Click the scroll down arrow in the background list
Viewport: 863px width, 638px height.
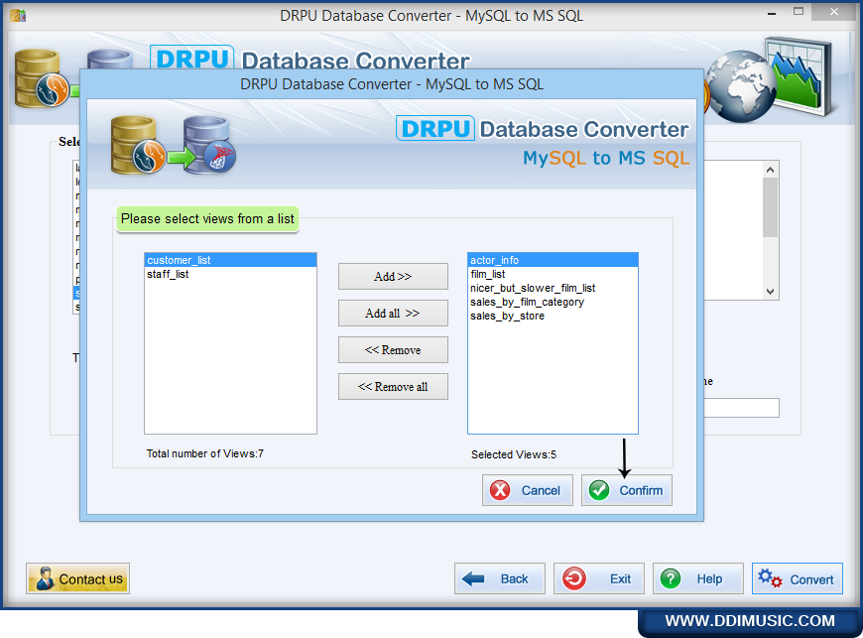[x=771, y=292]
